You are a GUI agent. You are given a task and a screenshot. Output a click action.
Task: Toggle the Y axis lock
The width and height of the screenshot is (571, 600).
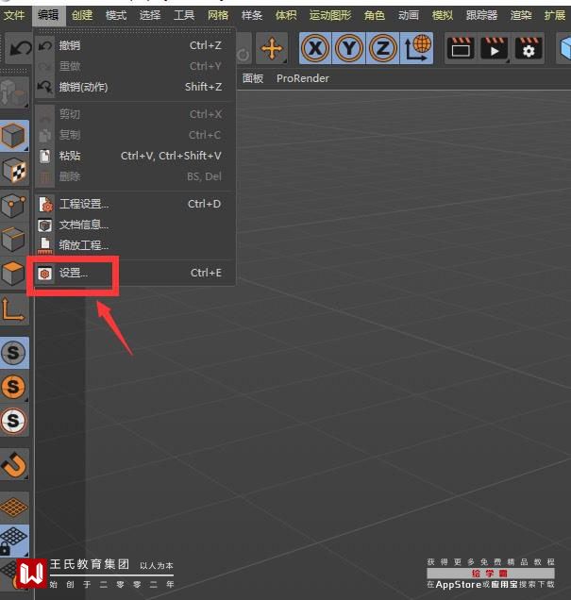[349, 48]
